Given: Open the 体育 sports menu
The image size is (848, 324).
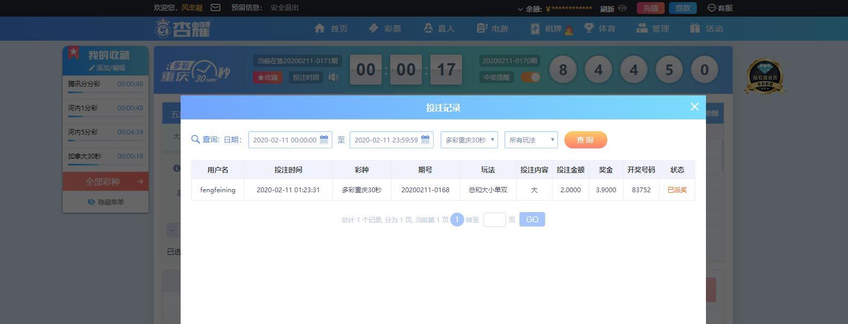Looking at the screenshot, I should click(x=599, y=28).
